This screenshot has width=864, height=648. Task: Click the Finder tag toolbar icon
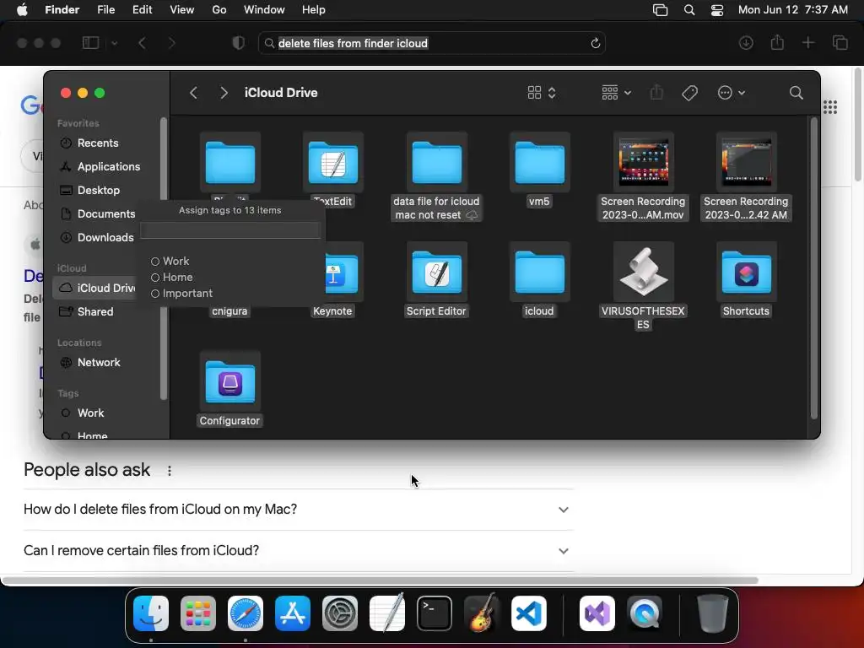point(689,93)
